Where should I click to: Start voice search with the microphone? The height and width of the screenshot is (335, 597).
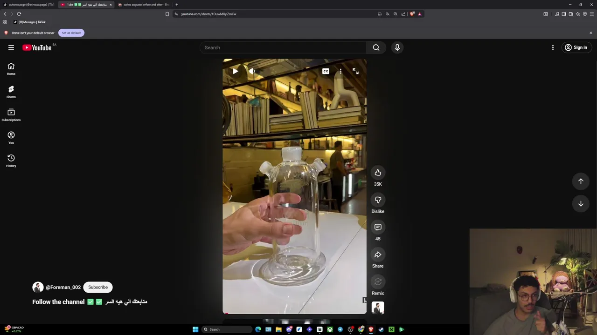[x=397, y=47]
